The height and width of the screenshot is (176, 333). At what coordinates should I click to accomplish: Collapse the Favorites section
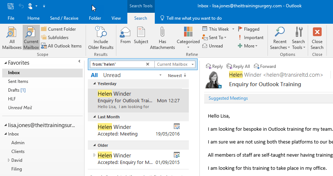pos(5,63)
